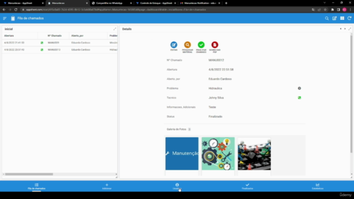The width and height of the screenshot is (354, 199).
Task: Click the Finalizado status value
Action: click(x=215, y=117)
